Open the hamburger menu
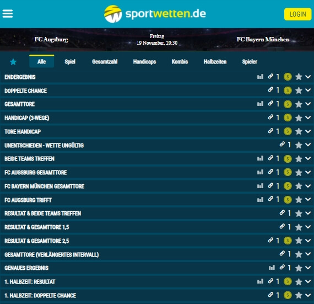This screenshot has width=314, height=304. [8, 14]
